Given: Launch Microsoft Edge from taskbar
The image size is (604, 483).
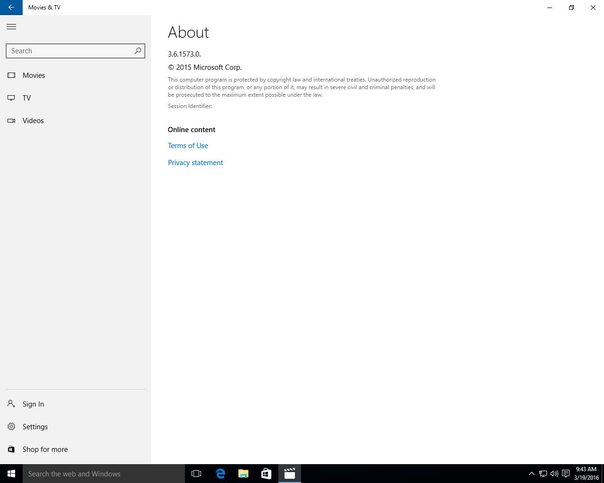Looking at the screenshot, I should 220,474.
